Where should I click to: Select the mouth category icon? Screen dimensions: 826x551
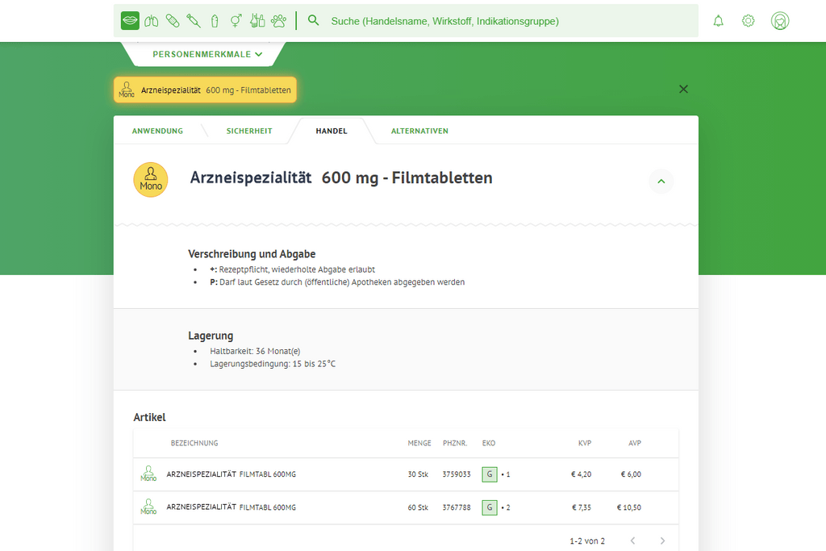(130, 20)
